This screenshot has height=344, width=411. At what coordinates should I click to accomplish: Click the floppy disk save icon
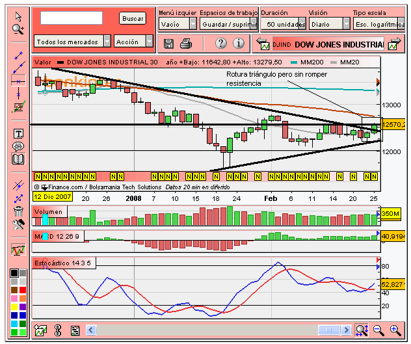[168, 44]
